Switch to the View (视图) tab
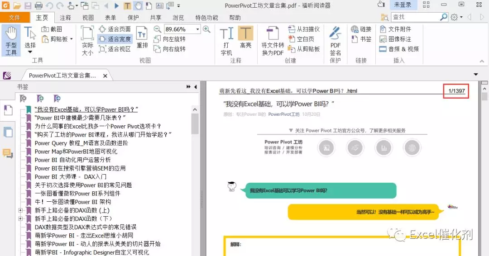 pos(88,18)
